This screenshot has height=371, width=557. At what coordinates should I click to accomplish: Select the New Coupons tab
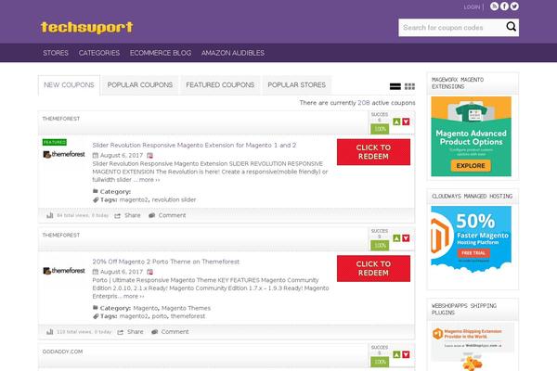tap(69, 85)
